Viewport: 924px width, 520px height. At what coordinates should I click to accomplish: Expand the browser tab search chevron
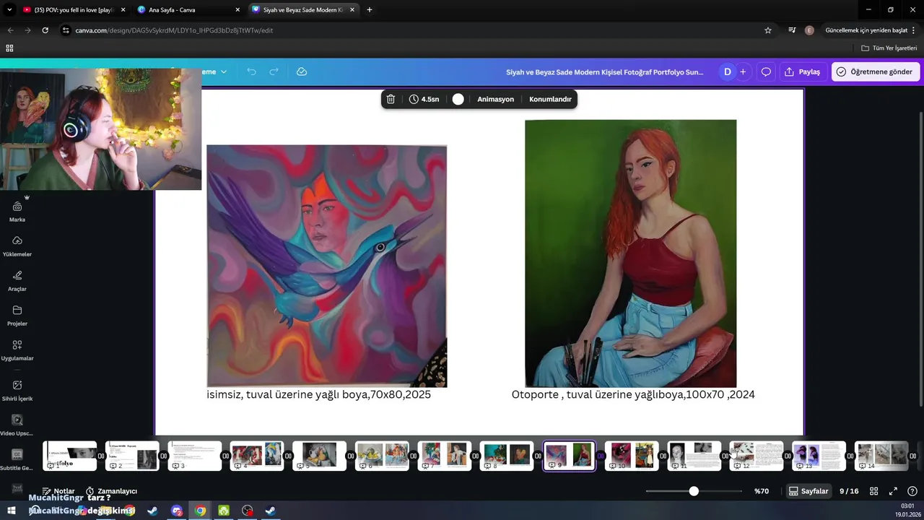[9, 10]
